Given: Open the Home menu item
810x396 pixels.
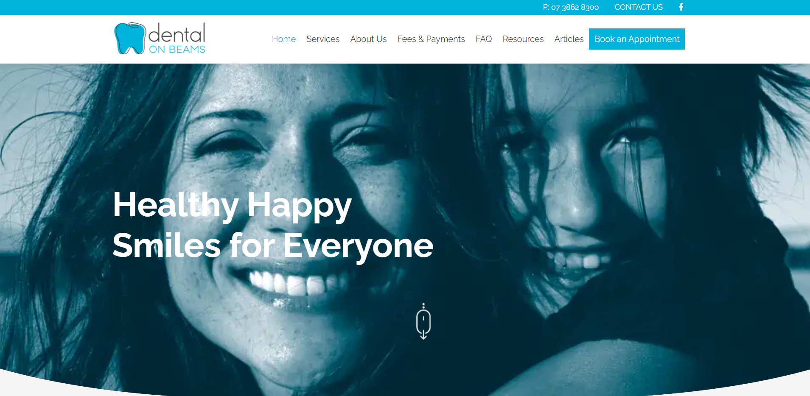Looking at the screenshot, I should (x=284, y=39).
